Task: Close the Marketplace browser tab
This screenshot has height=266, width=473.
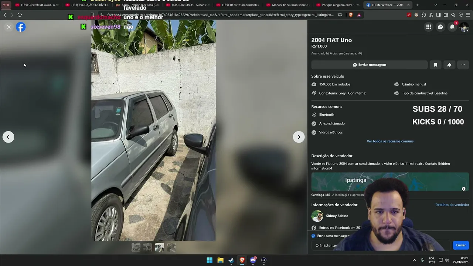Action: click(x=408, y=5)
